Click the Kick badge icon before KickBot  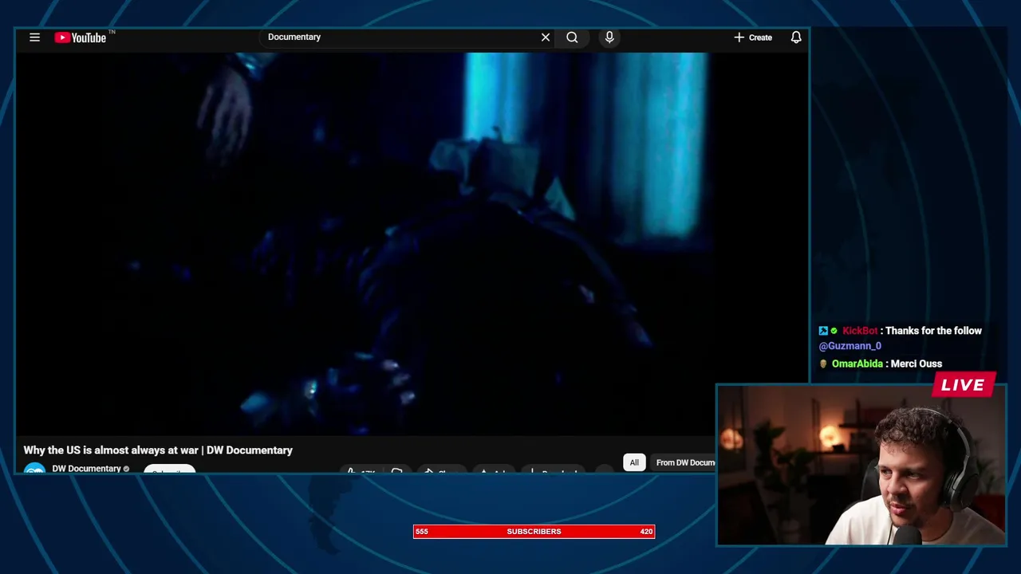[x=823, y=331]
